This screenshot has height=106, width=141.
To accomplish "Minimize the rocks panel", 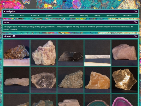I will coord(133,22).
